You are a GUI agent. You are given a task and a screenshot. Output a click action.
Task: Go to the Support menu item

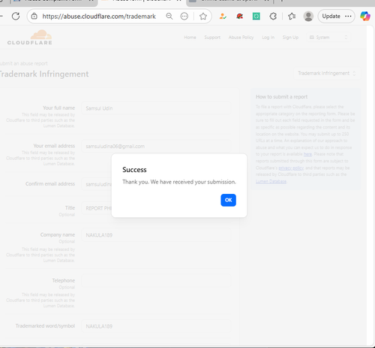[212, 38]
